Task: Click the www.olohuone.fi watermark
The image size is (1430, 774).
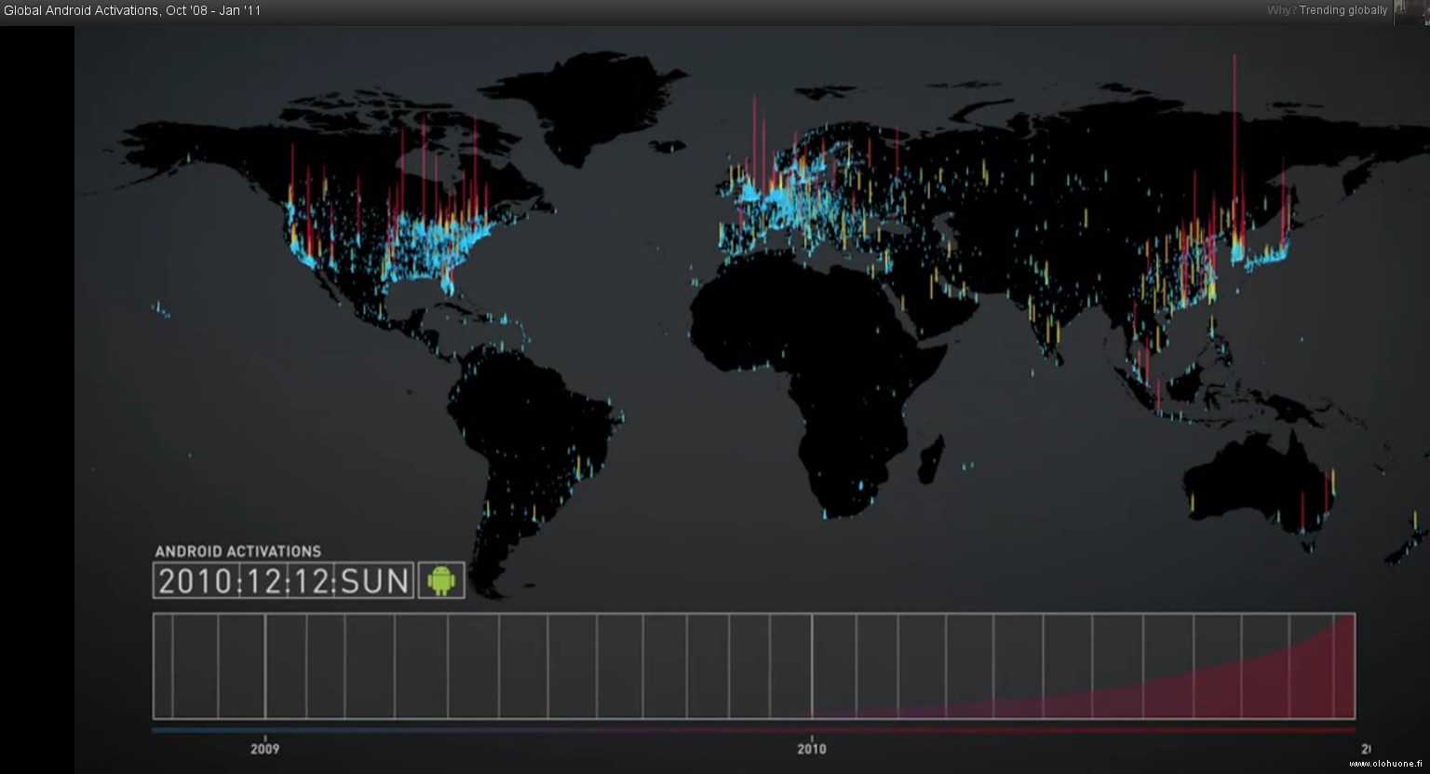Action: pos(1384,764)
